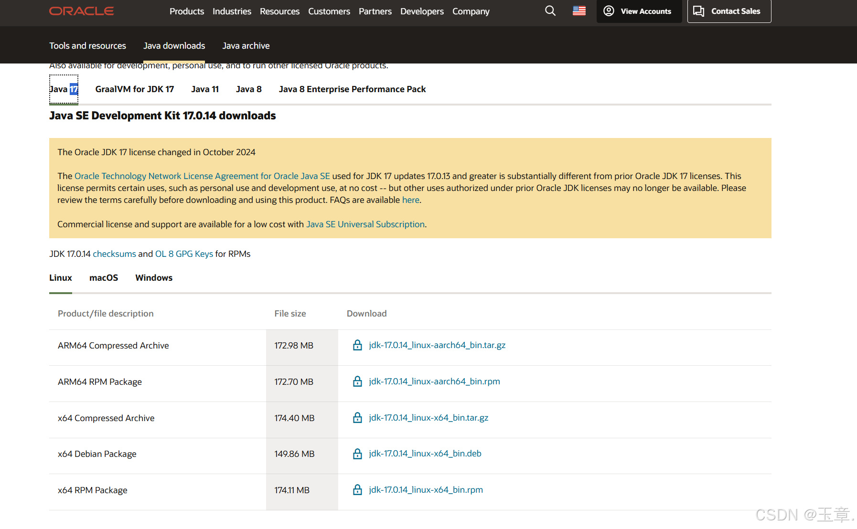Download jdk-17.0.14_linux-aarch64_bin.rpm
The height and width of the screenshot is (529, 857).
point(434,381)
